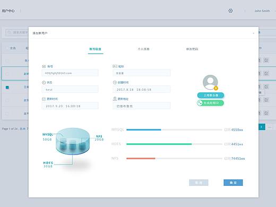Click the smiley icon in green button

(200, 103)
